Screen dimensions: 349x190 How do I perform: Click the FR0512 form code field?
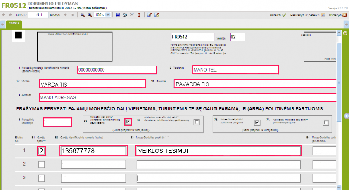tap(192, 37)
